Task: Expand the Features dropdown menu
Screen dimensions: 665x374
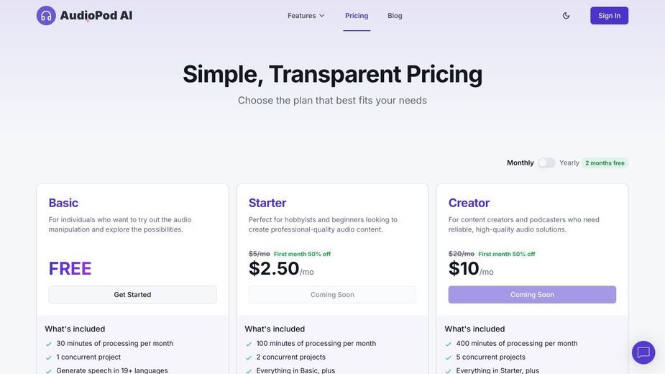Action: tap(306, 16)
